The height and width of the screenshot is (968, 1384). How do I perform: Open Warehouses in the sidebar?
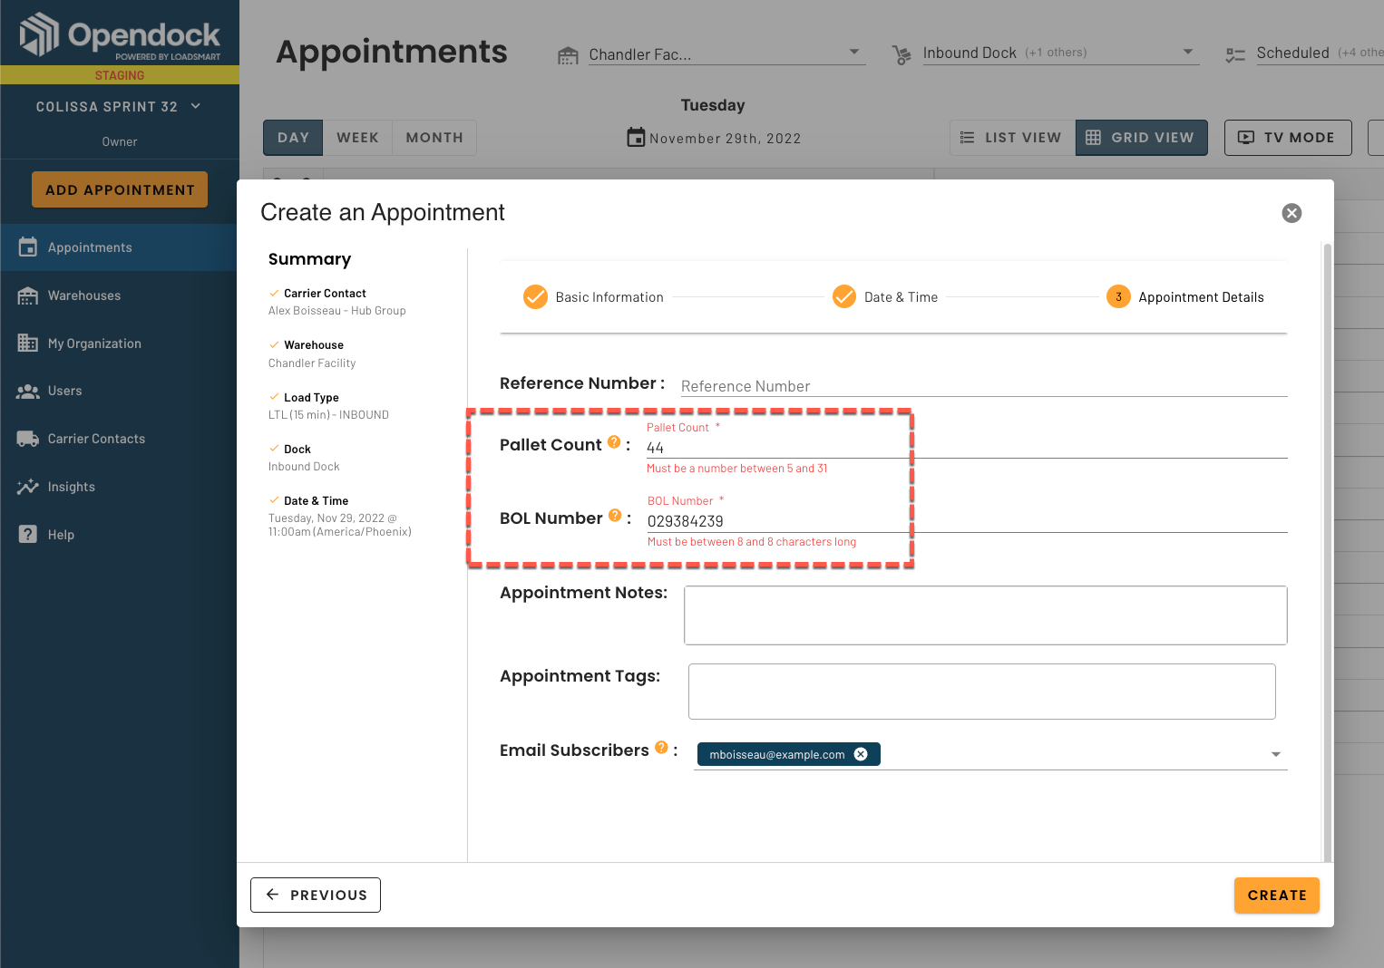(x=120, y=295)
